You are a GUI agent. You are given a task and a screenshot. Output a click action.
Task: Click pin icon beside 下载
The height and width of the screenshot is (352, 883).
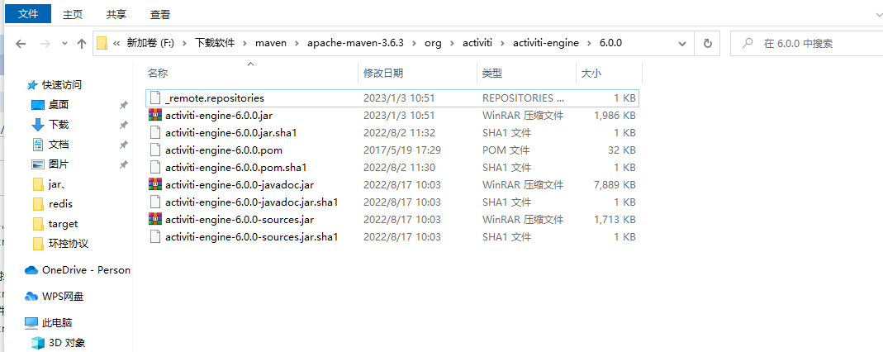[x=123, y=125]
